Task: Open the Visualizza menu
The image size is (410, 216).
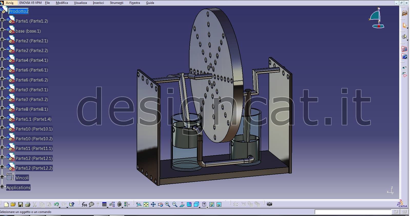Action: (80, 3)
